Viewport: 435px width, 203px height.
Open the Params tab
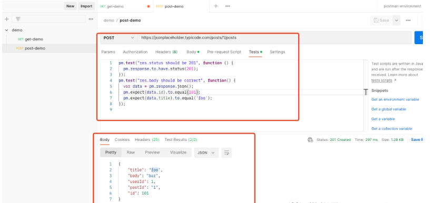(108, 52)
